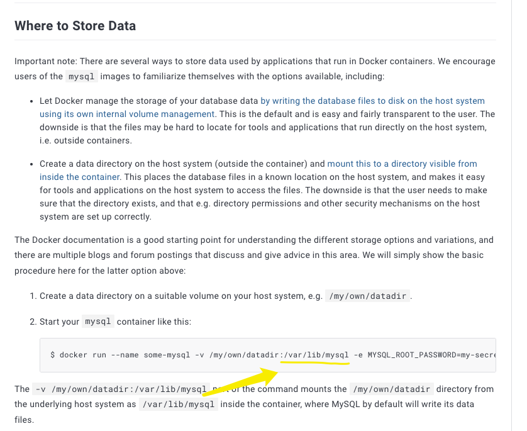Click the mysql code tag in step 2
The width and height of the screenshot is (527, 431).
click(x=98, y=322)
